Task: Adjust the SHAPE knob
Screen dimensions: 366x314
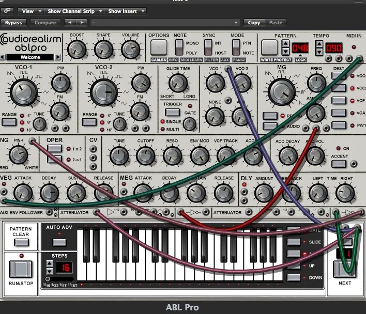Action: 103,49
